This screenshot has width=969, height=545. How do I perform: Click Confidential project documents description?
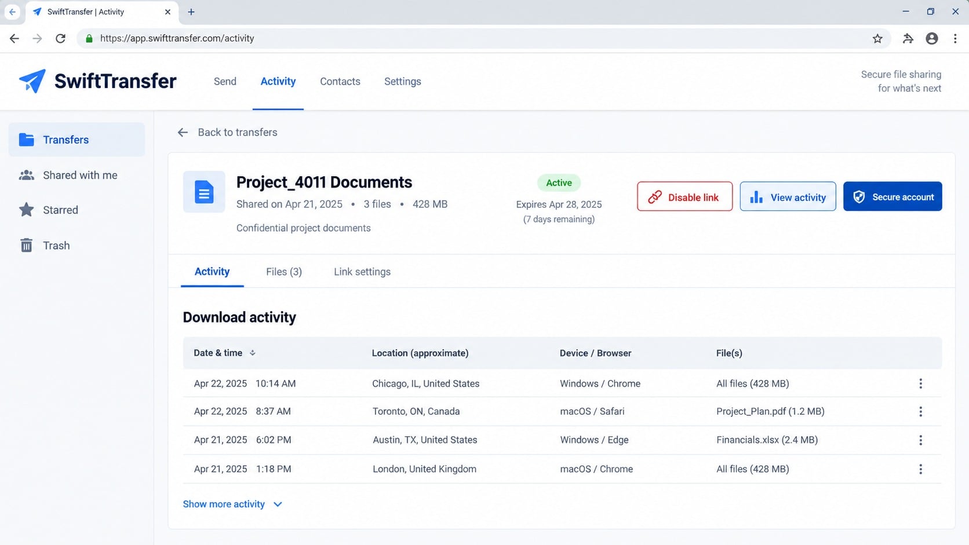pos(303,228)
